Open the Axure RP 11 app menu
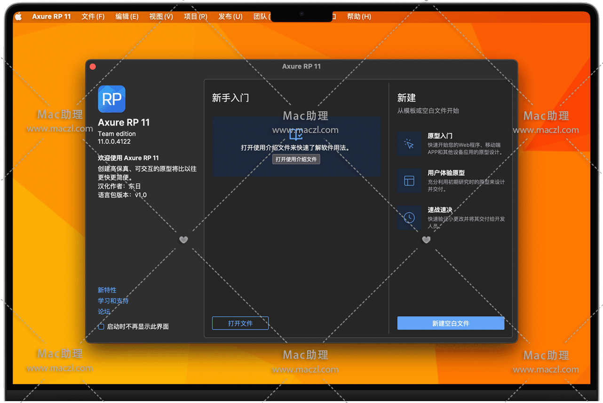Viewport: 603px width, 403px height. (51, 16)
